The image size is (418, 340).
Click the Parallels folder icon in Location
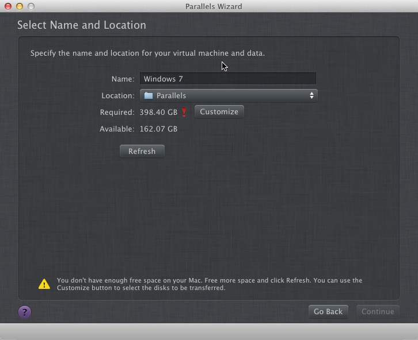149,95
